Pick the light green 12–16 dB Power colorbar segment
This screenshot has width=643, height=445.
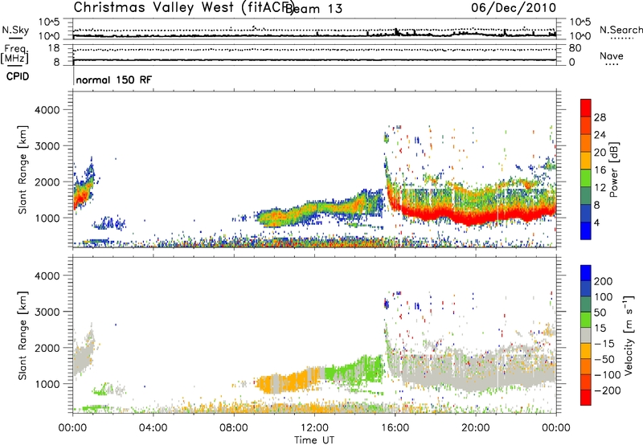[586, 178]
